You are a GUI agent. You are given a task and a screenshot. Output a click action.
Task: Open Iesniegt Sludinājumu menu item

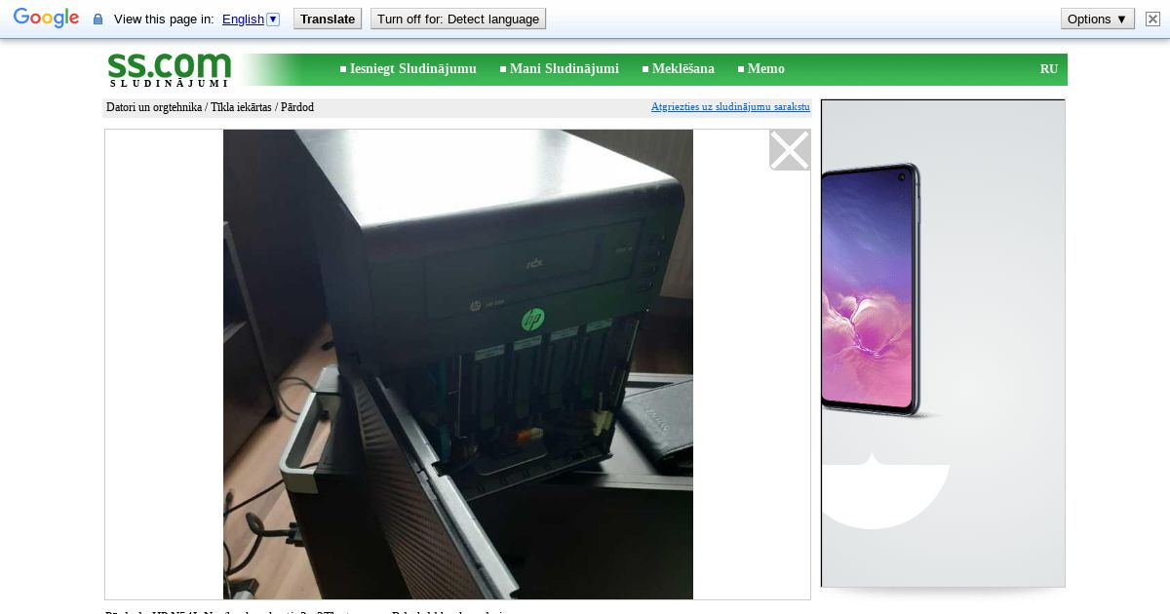click(412, 69)
